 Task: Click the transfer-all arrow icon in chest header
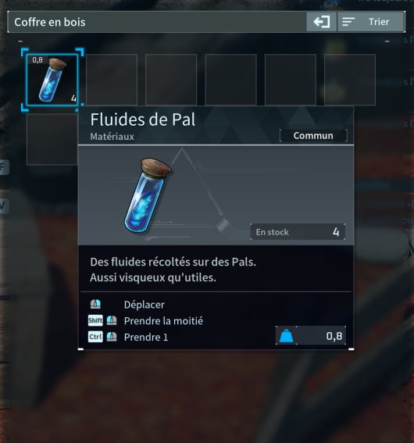pyautogui.click(x=321, y=22)
